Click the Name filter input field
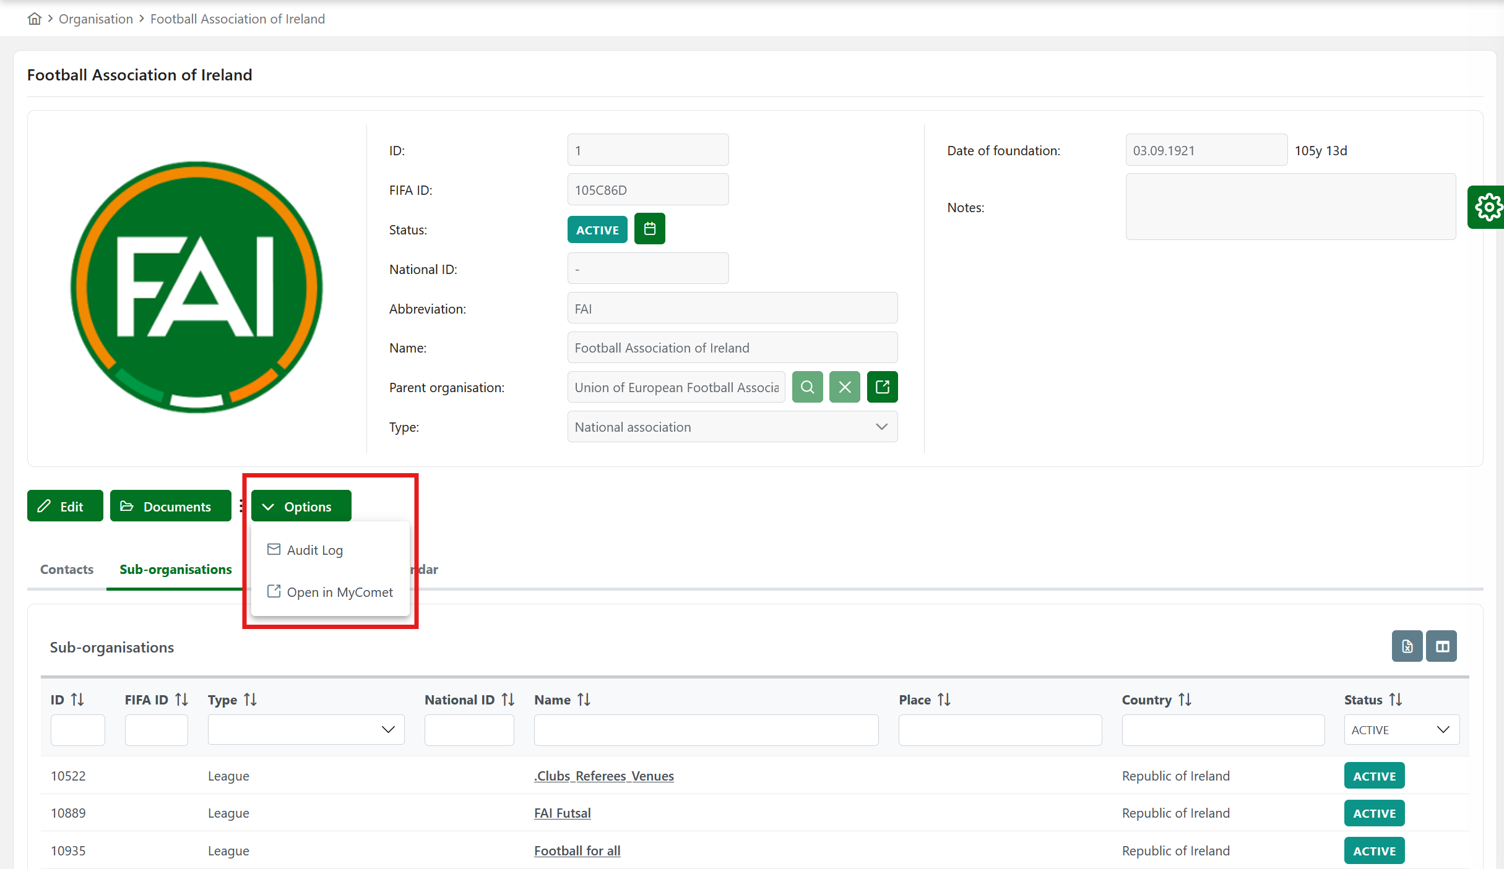 coord(706,730)
